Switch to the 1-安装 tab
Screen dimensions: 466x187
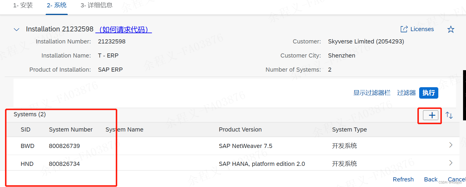coord(23,5)
